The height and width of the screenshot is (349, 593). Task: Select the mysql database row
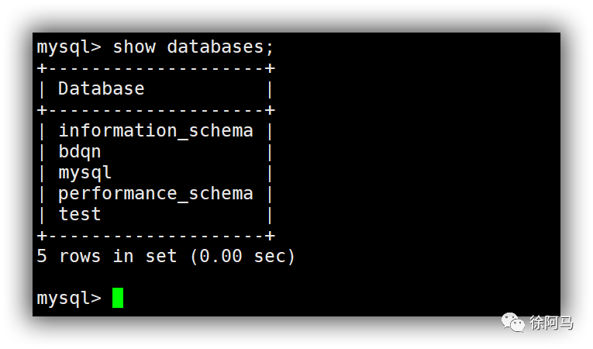(x=156, y=173)
